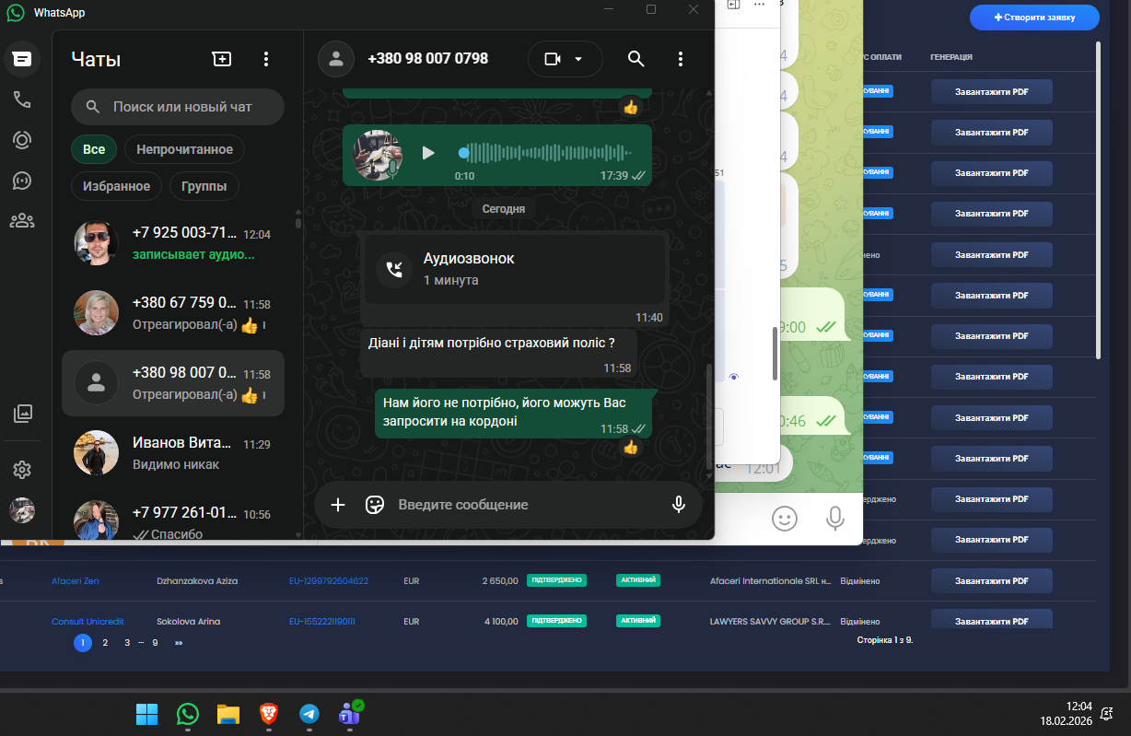Click the АКТИВНИЙ badge in Sokolova Arina row

click(638, 621)
